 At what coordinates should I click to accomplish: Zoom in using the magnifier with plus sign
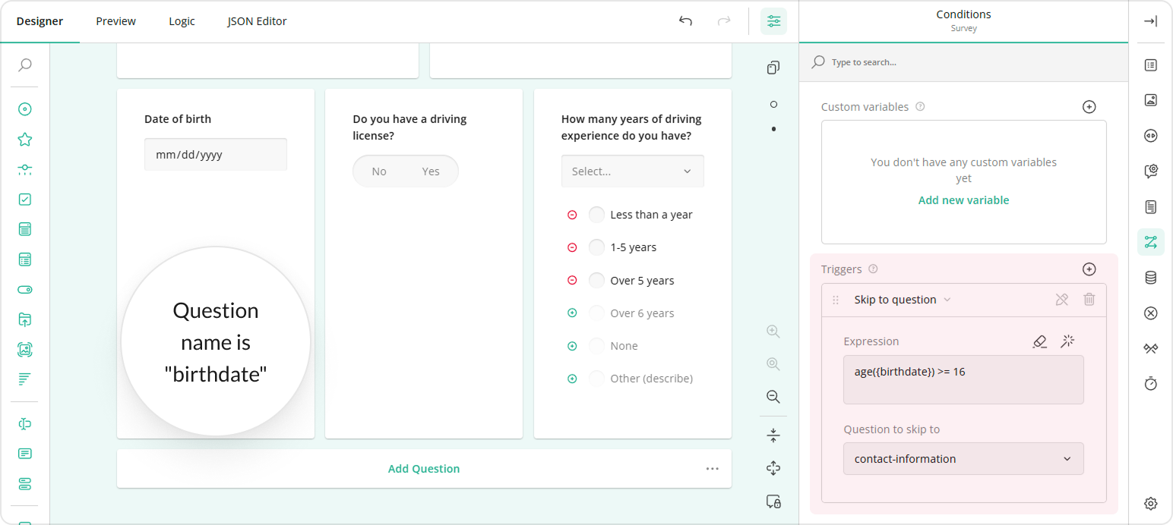click(x=773, y=331)
